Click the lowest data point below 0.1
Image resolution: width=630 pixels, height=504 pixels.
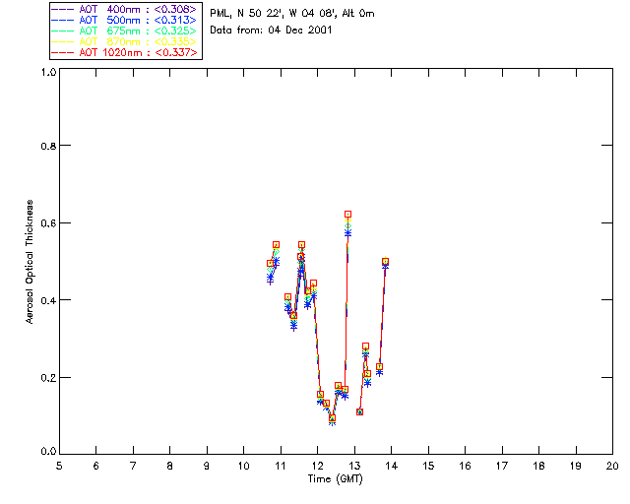pyautogui.click(x=332, y=418)
